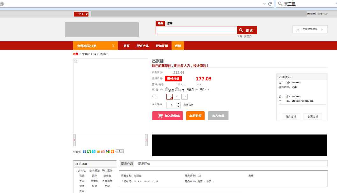Click the 男鞋 related category link
Screen dimensions: 337x193
tap(107, 186)
